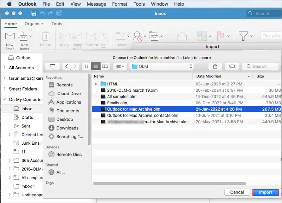Go forward in file dialog

pos(75,66)
